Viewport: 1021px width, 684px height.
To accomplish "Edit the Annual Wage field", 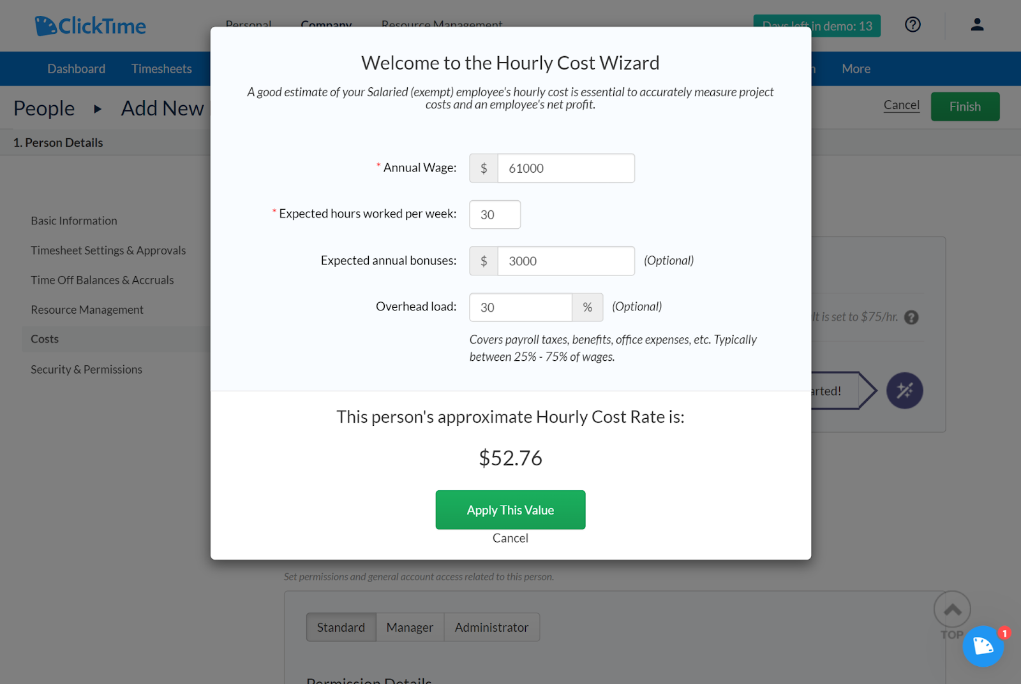I will [565, 168].
